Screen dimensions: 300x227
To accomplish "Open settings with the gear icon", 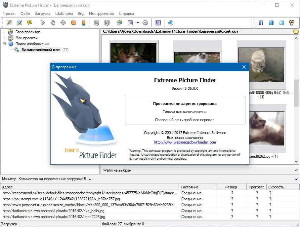I will (145, 23).
